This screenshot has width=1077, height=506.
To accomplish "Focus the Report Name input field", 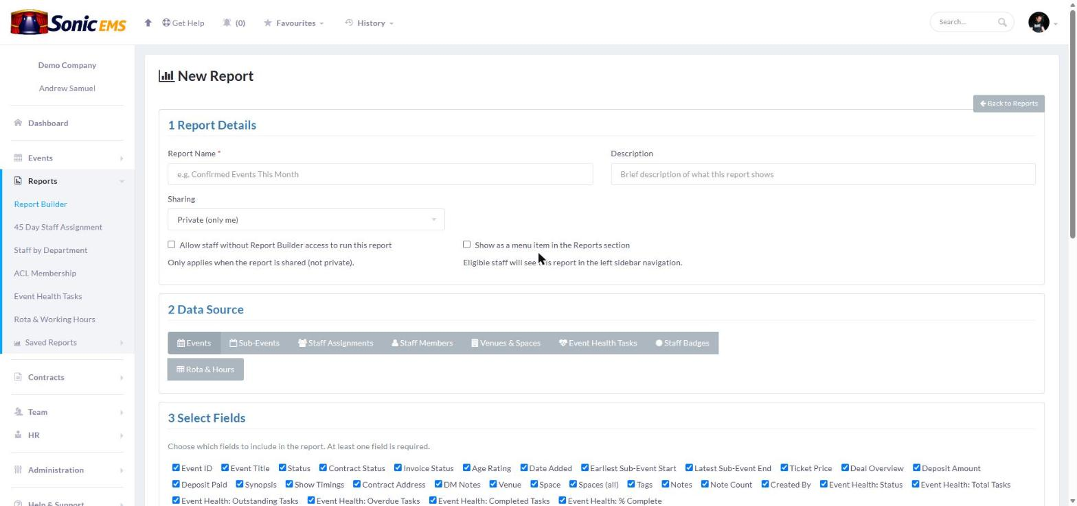I will pos(380,174).
